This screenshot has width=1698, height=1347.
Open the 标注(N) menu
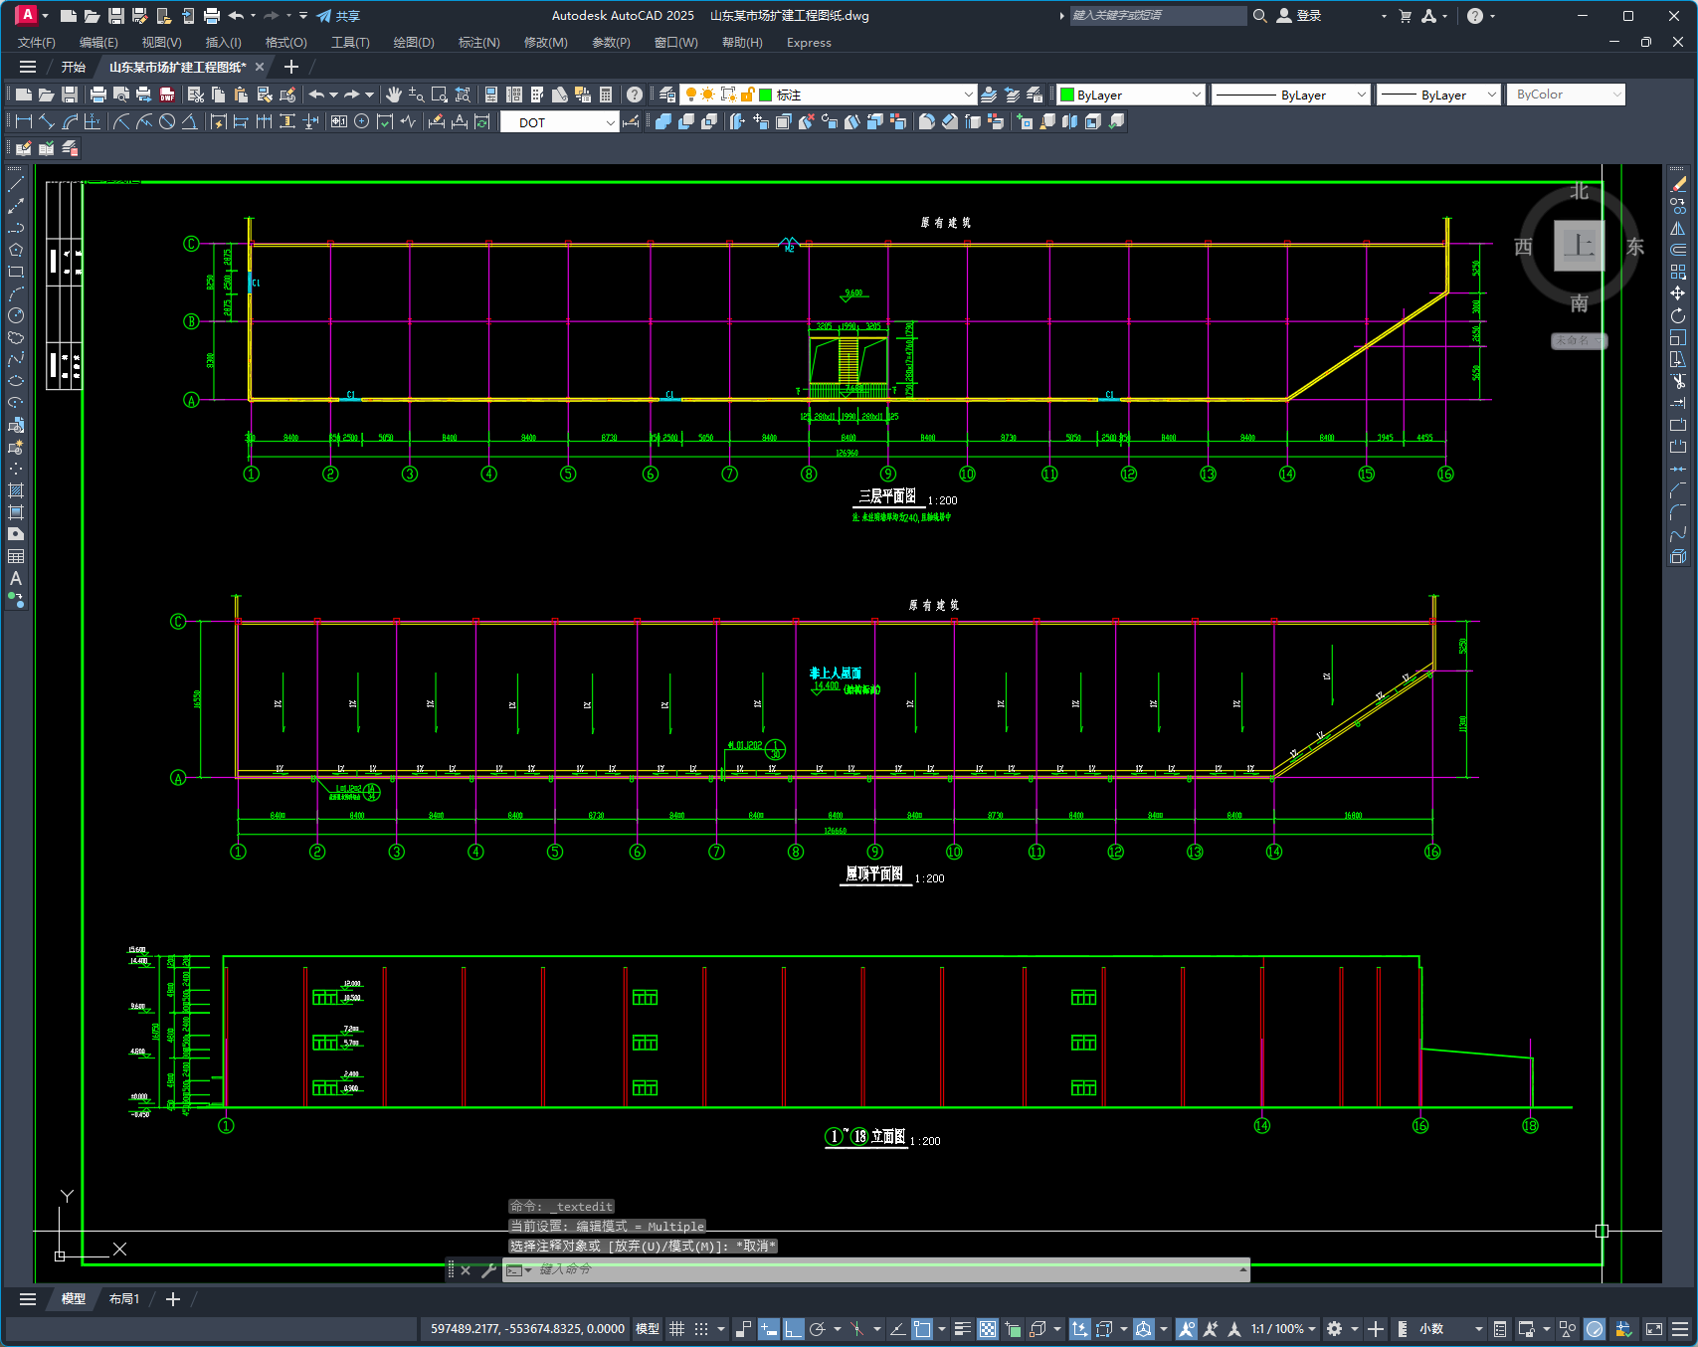[478, 43]
